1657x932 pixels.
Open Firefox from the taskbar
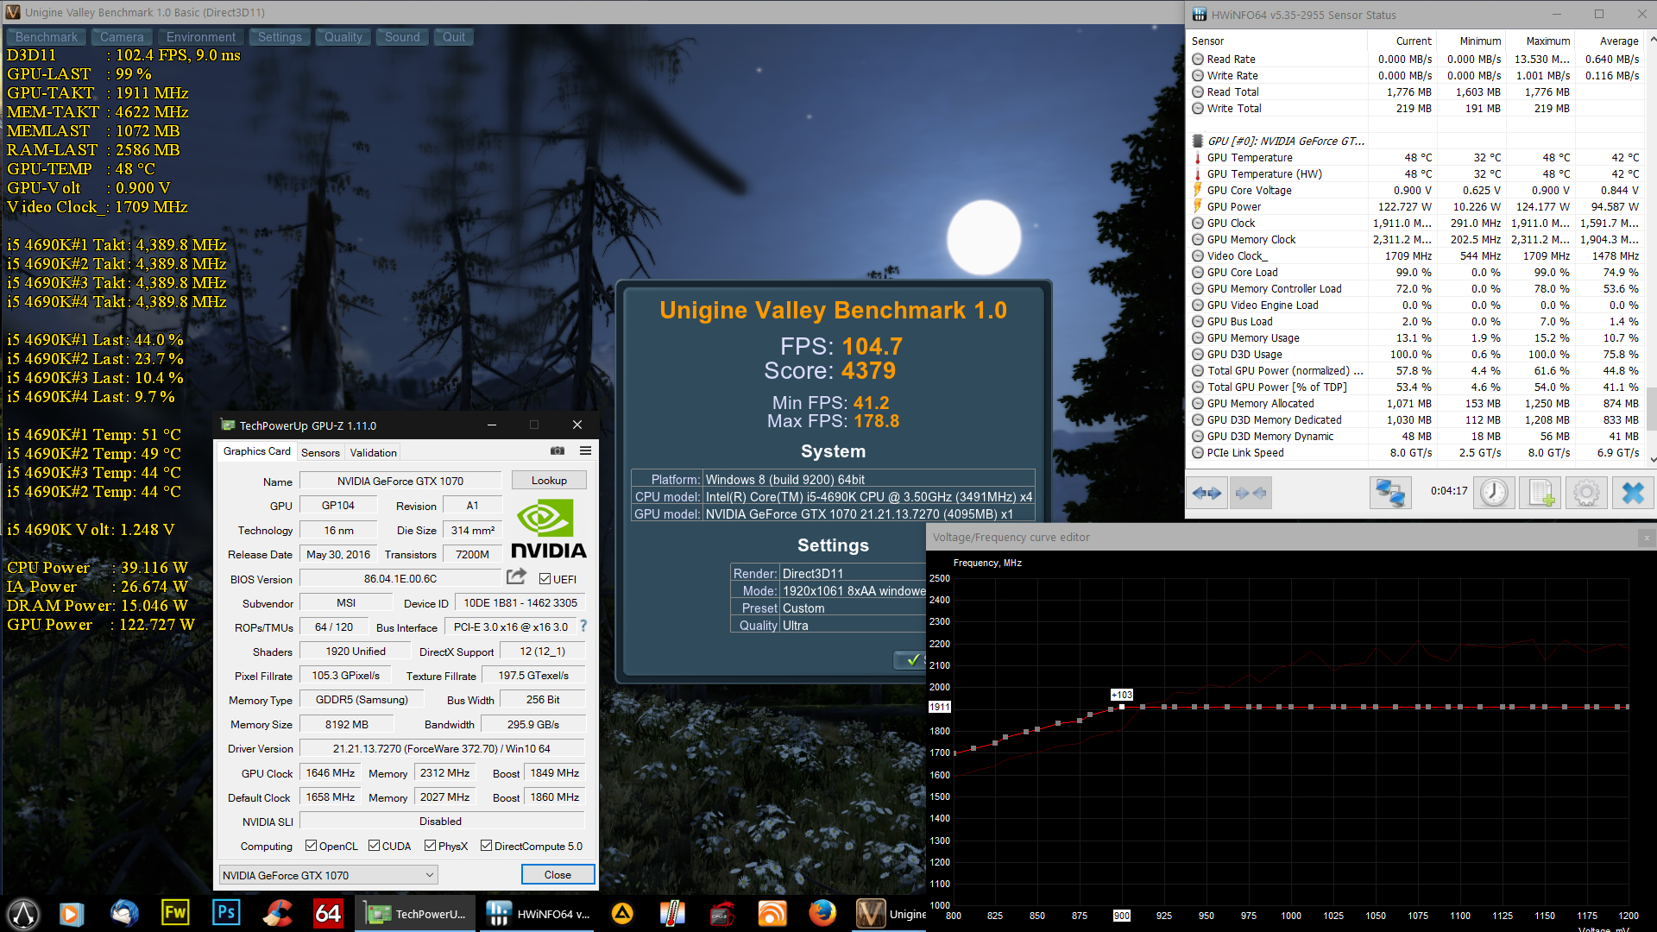click(822, 913)
